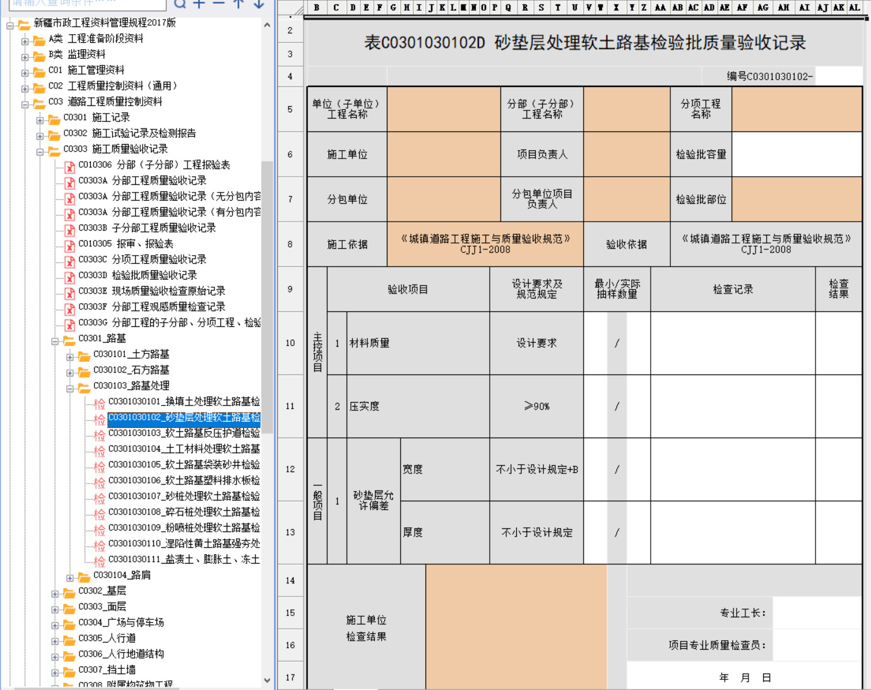Expand the C0301 施工记录 node
This screenshot has height=690, width=871.
(x=40, y=120)
